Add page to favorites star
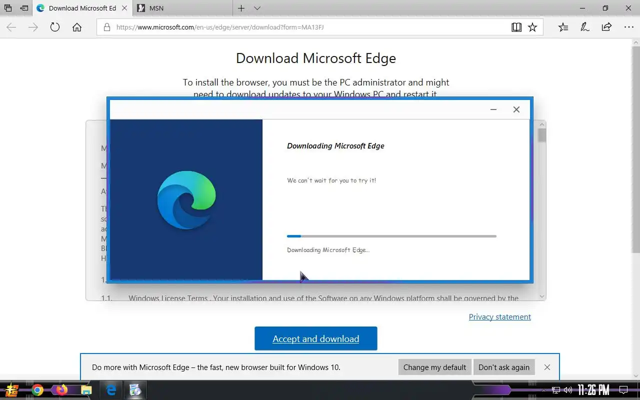This screenshot has height=400, width=640. (x=532, y=27)
